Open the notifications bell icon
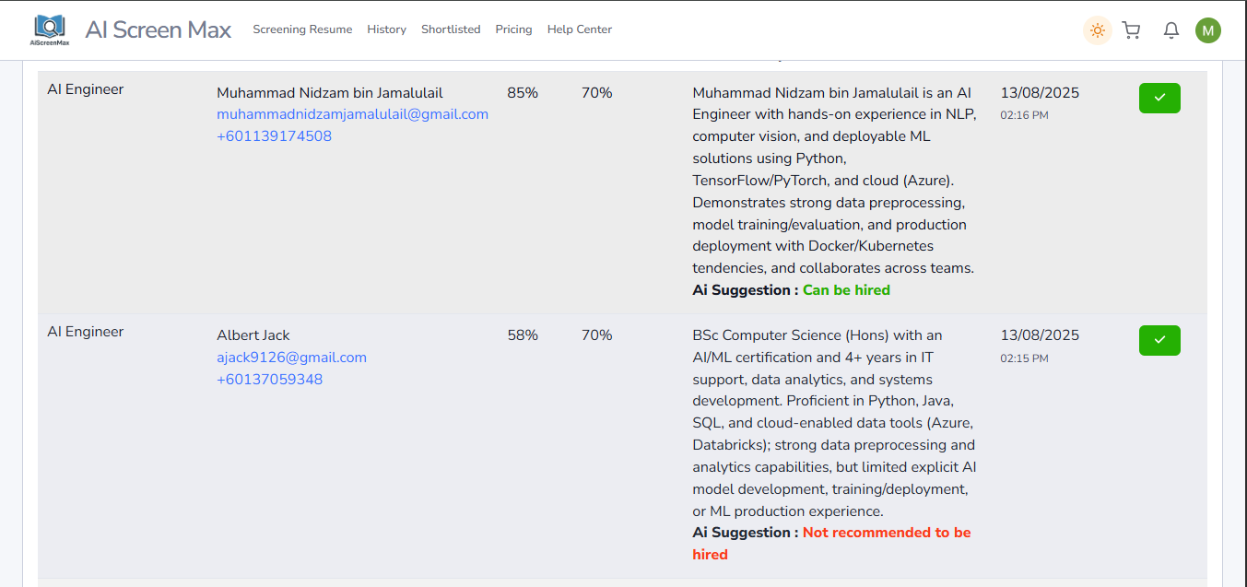The height and width of the screenshot is (587, 1247). [1171, 30]
